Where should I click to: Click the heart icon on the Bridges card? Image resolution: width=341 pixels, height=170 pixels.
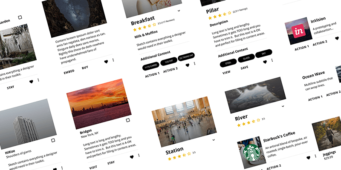point(132,157)
